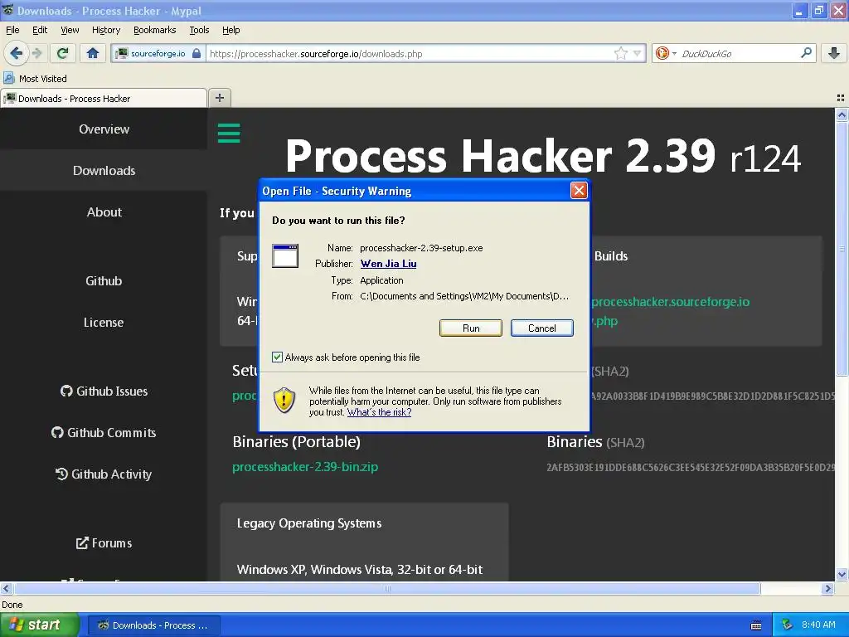The image size is (849, 637).
Task: Open the Windows start menu
Action: (x=40, y=625)
